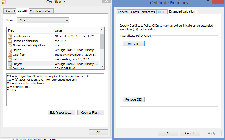Click OK in Certificate Properties dialog

(x=168, y=133)
